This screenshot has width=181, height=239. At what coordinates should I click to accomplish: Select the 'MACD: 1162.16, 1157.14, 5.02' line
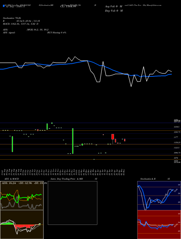pyautogui.click(x=21, y=24)
